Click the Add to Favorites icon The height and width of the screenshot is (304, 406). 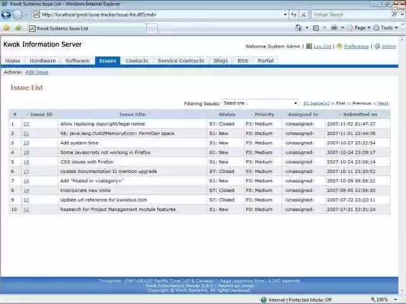[18, 28]
